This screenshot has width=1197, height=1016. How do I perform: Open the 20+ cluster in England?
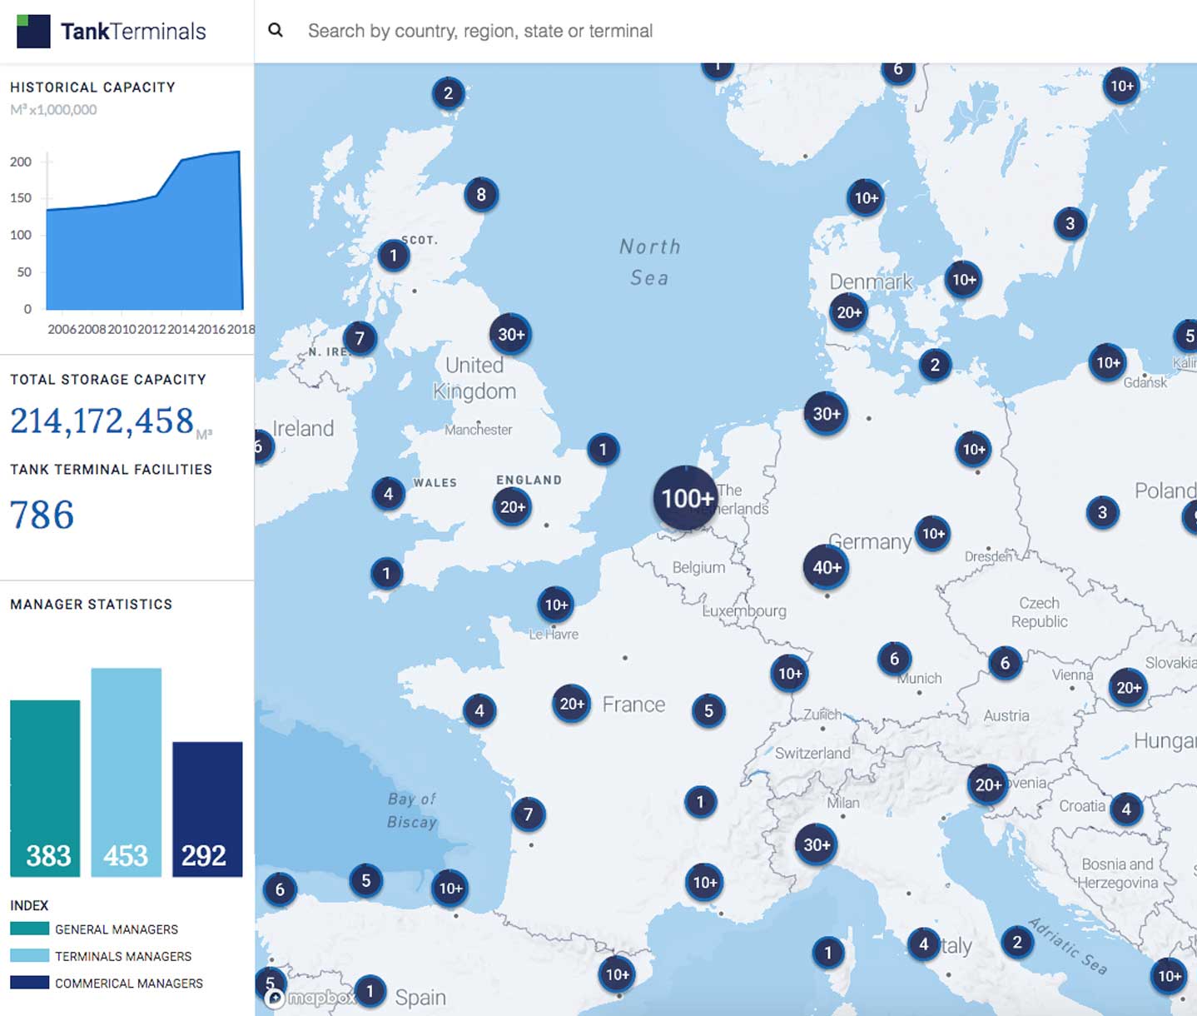(x=512, y=506)
